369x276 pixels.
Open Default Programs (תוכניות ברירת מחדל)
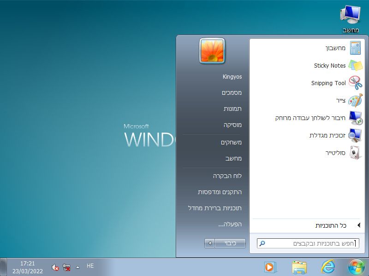[x=215, y=208]
